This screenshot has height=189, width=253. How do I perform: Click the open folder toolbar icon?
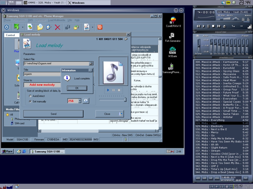pos(40,27)
